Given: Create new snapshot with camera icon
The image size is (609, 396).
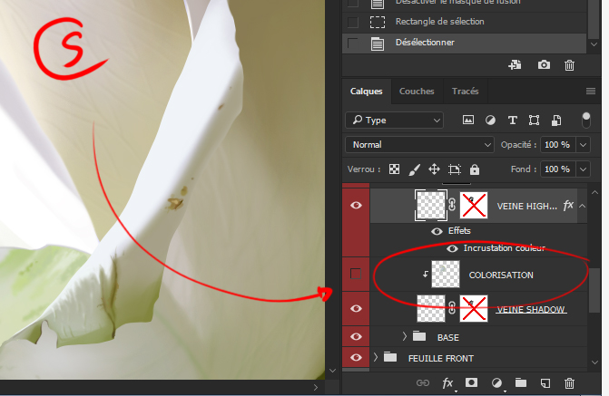Looking at the screenshot, I should point(544,65).
